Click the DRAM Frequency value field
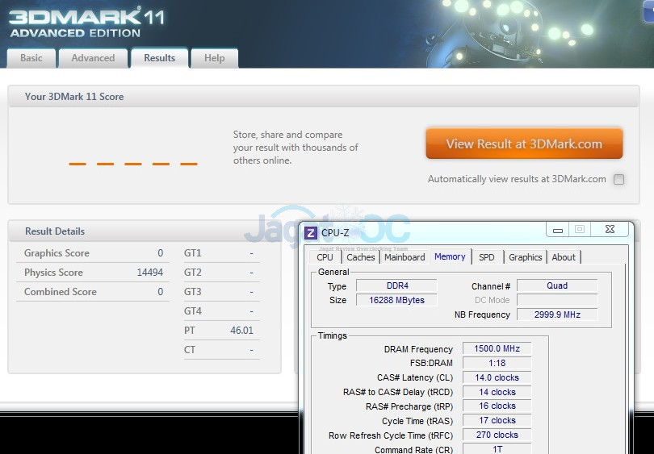This screenshot has width=654, height=454. coord(497,349)
